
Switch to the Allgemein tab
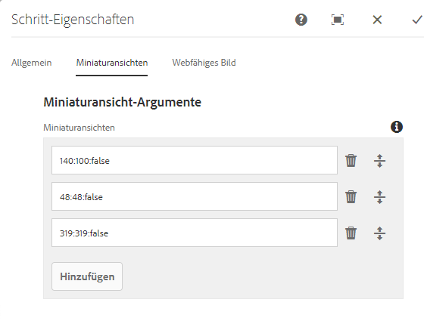[31, 63]
